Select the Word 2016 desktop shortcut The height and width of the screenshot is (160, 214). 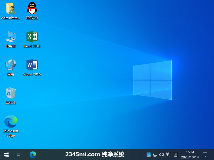pos(32,65)
